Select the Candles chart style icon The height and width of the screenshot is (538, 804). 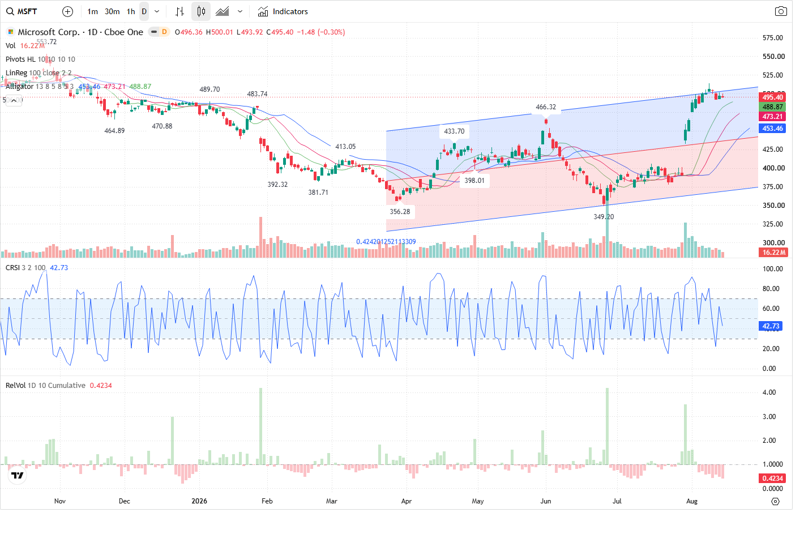tap(201, 11)
